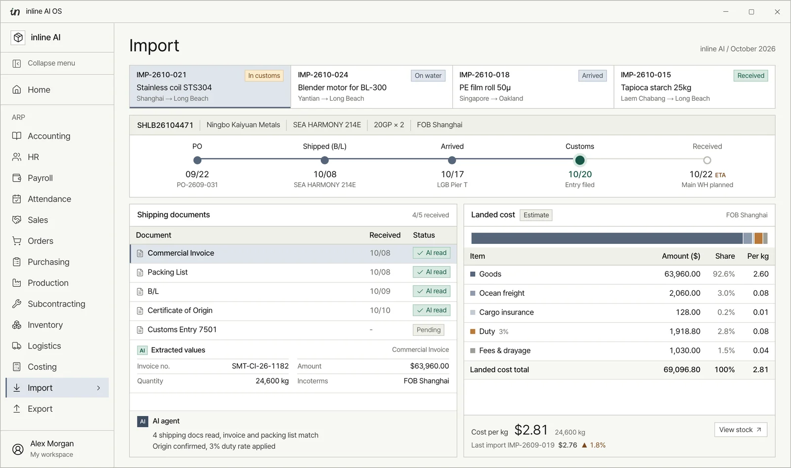Open the Accounting book icon
Viewport: 791px width, 468px height.
17,136
